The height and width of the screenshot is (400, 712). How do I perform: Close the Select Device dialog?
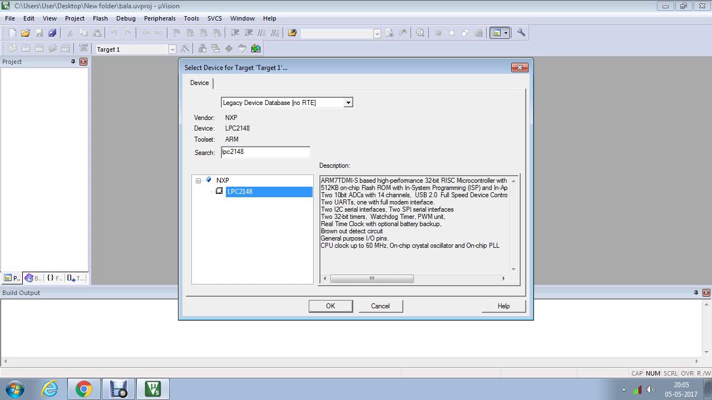(520, 67)
